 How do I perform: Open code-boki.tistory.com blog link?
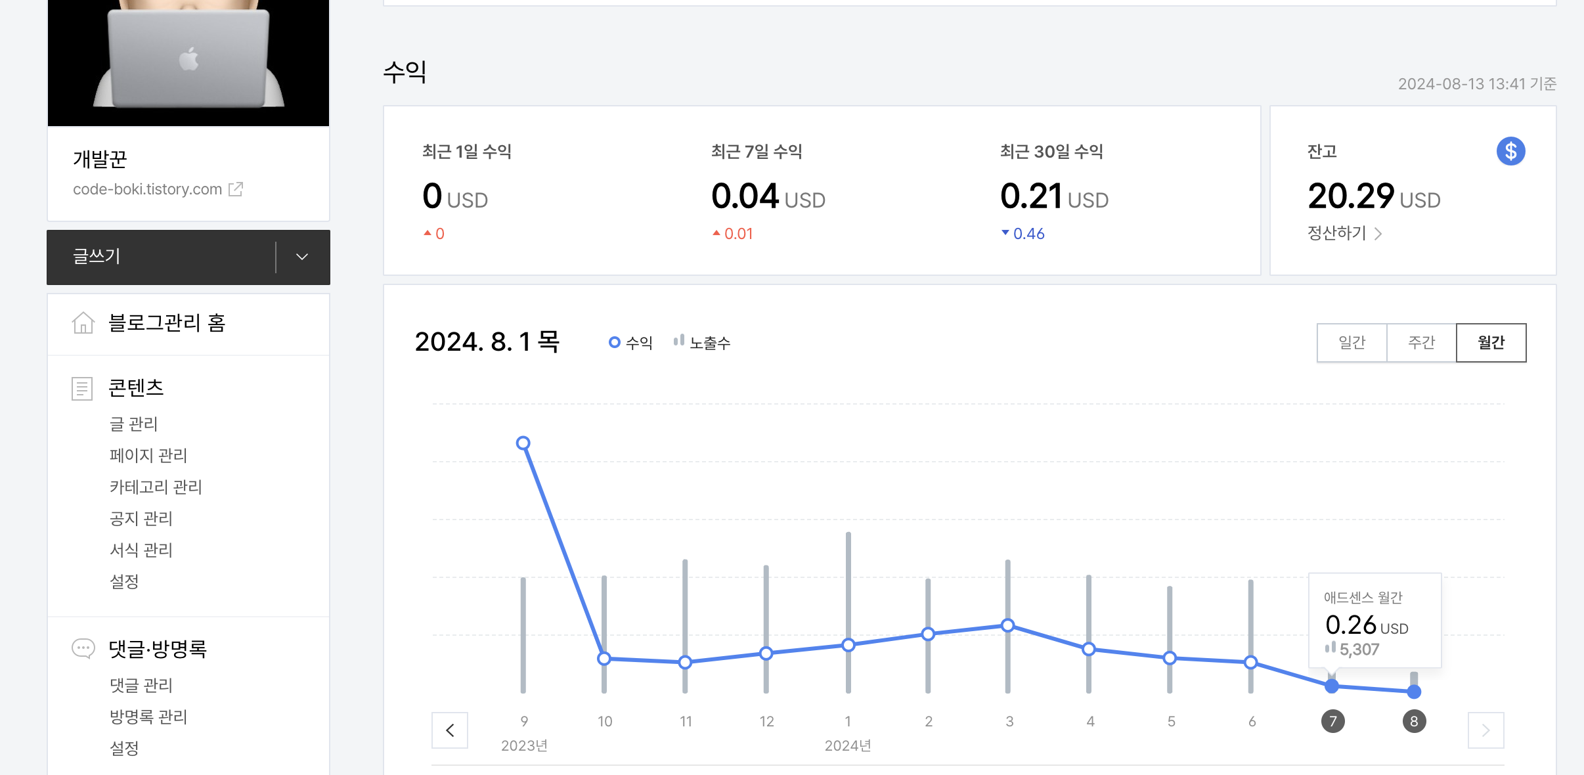tap(147, 189)
